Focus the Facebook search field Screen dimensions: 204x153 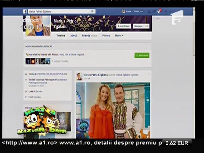62,11
